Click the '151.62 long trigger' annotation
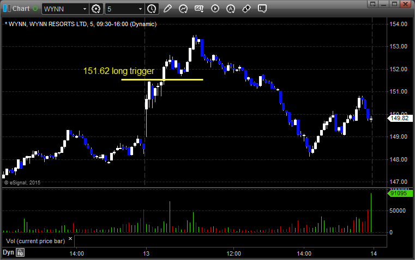 [118, 71]
